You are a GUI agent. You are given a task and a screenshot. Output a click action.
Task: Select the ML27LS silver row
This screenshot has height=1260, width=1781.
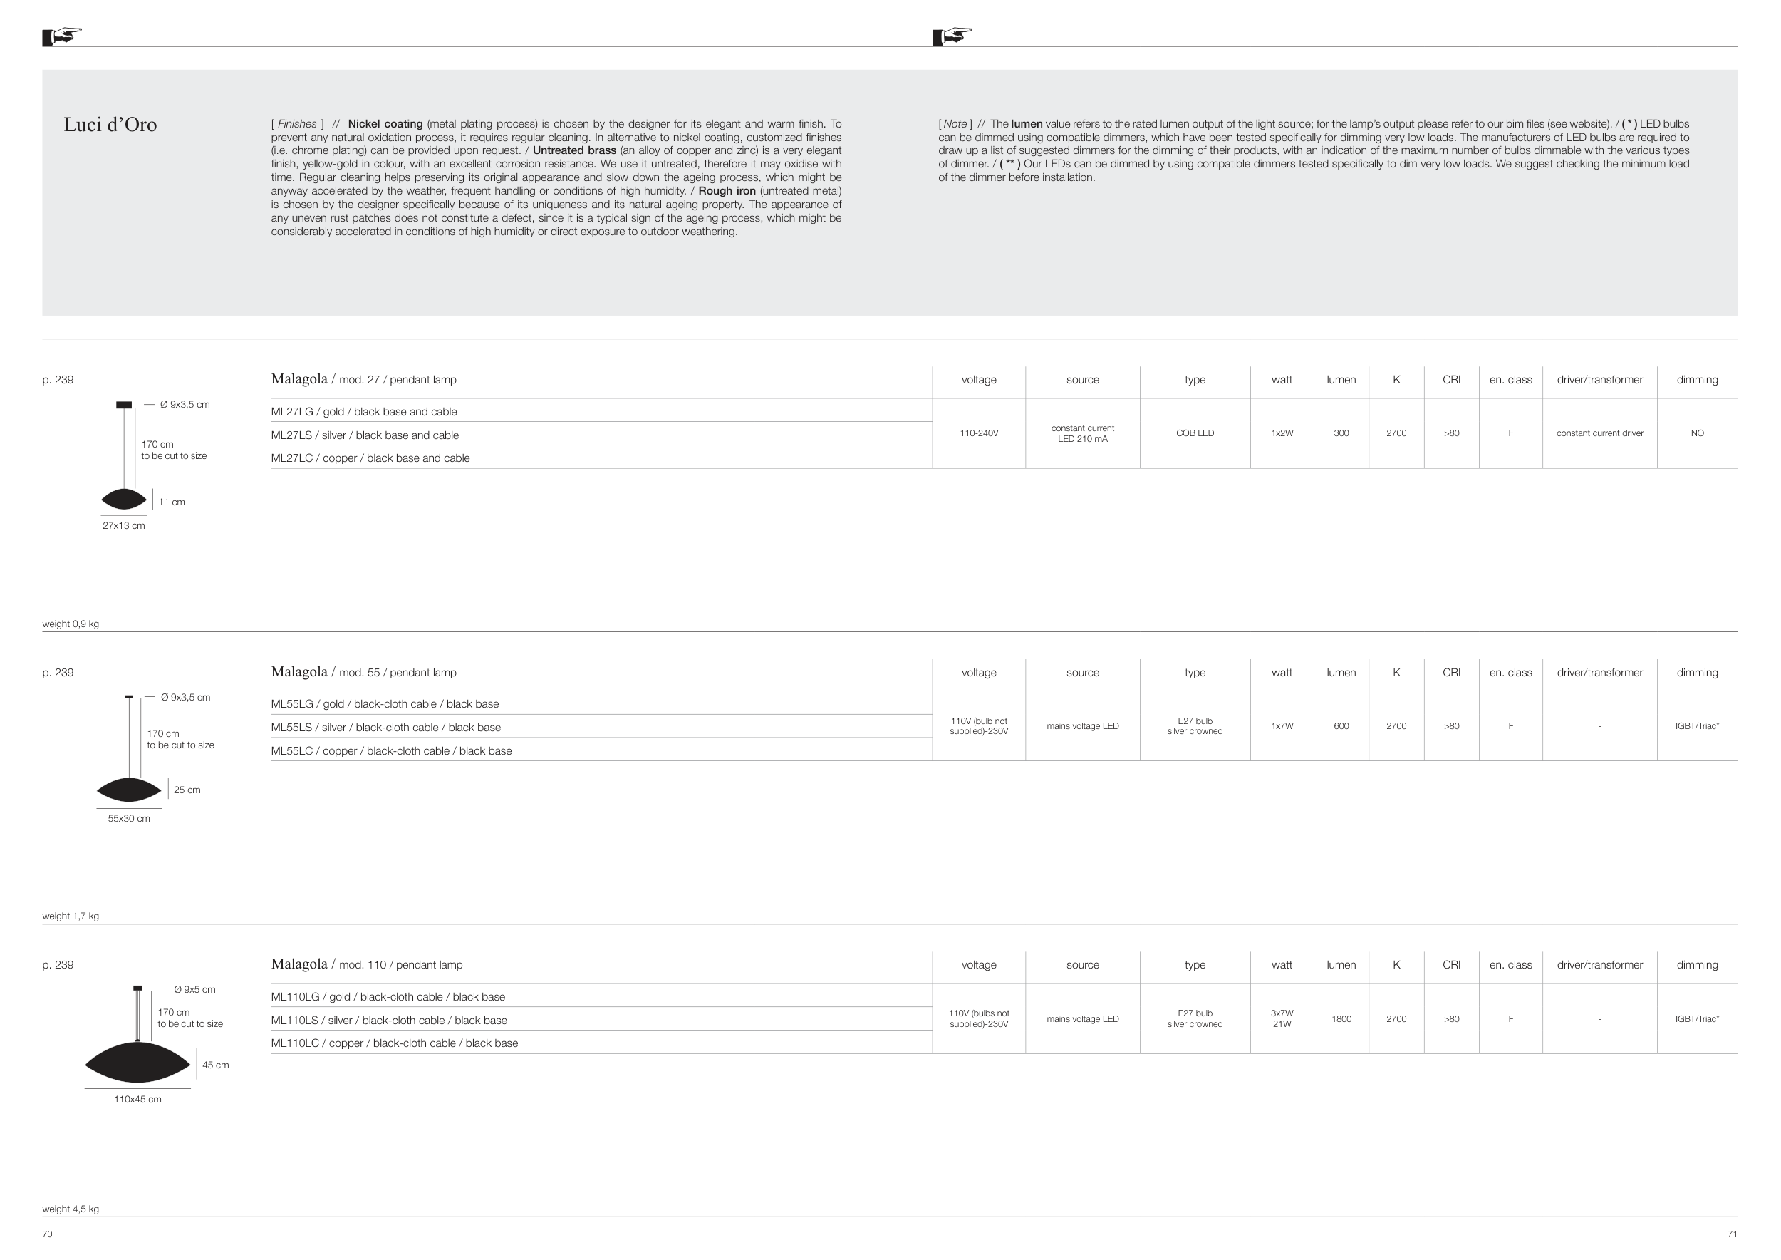tap(365, 435)
